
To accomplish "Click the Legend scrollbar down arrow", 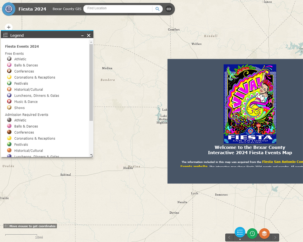I will pyautogui.click(x=91, y=155).
